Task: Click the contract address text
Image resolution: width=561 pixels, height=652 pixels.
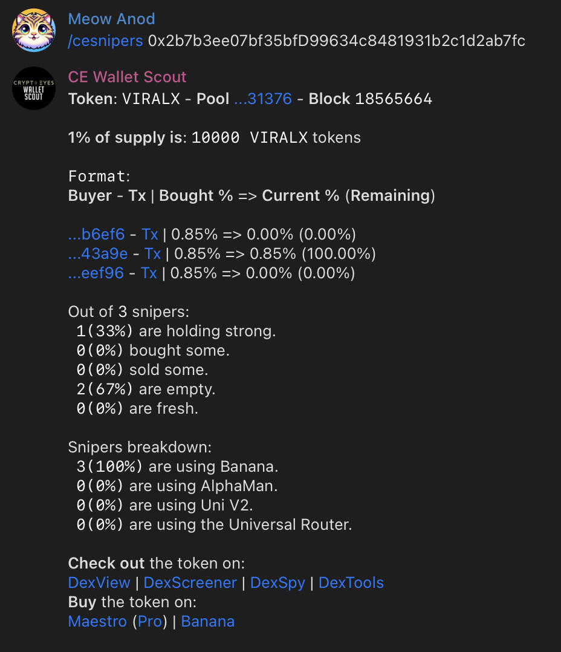Action: pos(336,41)
